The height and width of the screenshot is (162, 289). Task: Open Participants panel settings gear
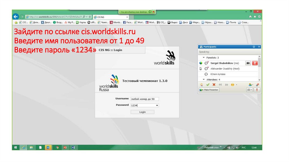coord(254,47)
